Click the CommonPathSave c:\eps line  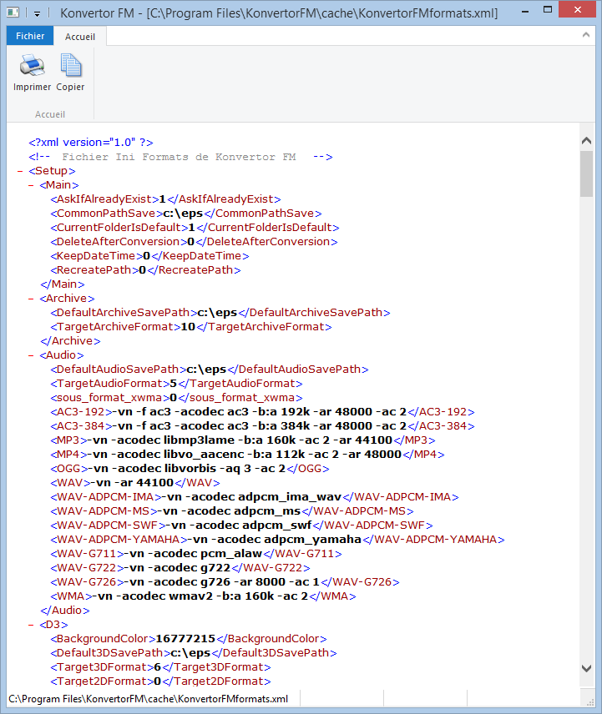pos(186,214)
